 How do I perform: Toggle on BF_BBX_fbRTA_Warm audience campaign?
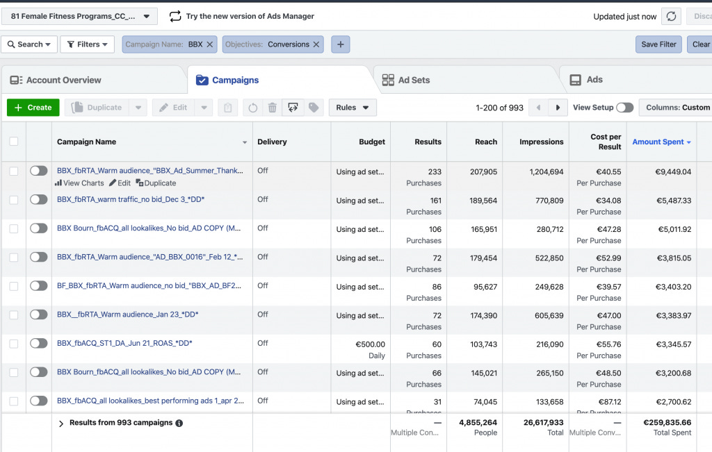point(39,285)
